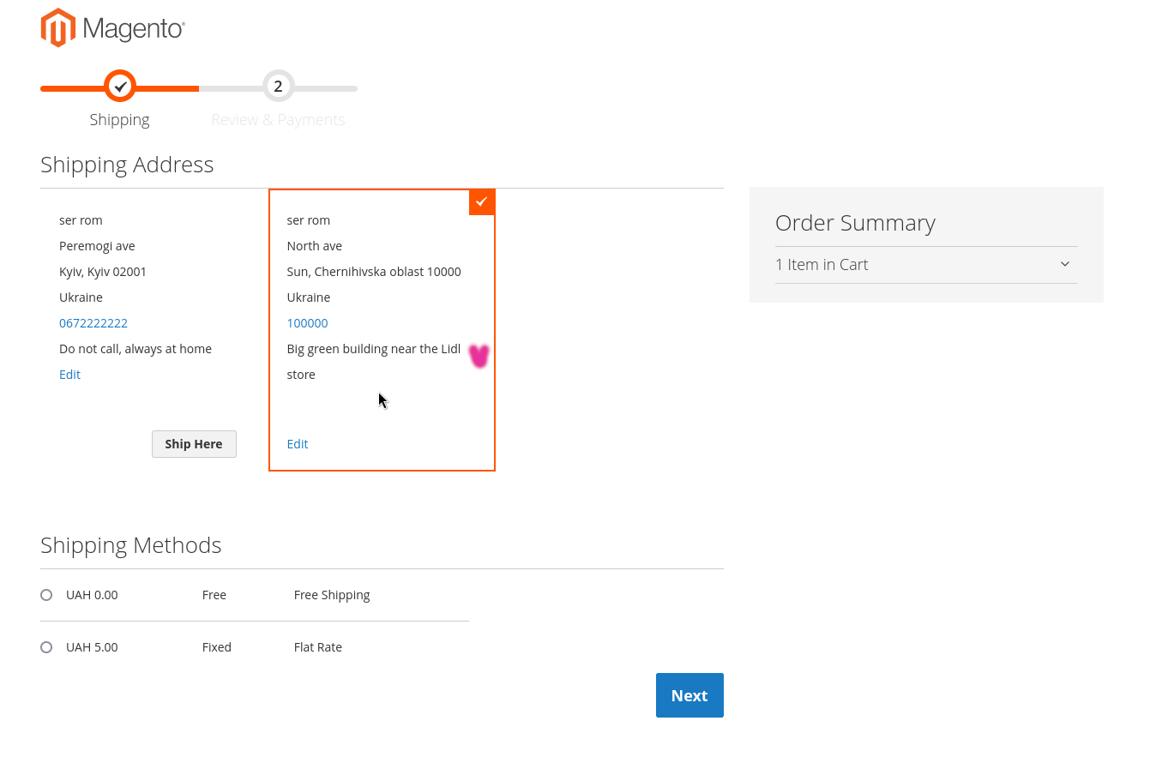Edit the Peremogi ave address
Viewport: 1150px width, 781px height.
[69, 375]
